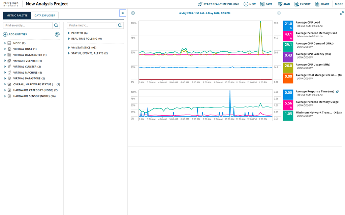The image size is (345, 215).
Task: Expand the VM Statistics metric group
Action: click(69, 48)
